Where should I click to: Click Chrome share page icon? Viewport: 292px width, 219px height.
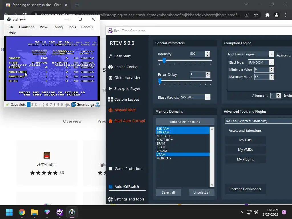247,15
